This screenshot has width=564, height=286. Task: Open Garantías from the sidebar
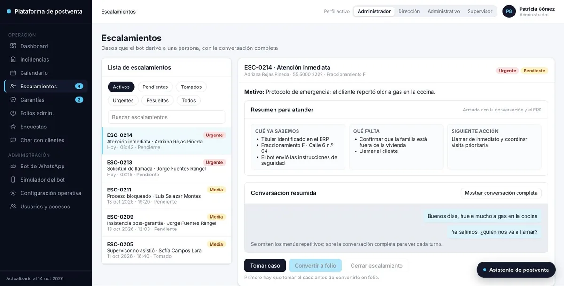click(x=46, y=100)
